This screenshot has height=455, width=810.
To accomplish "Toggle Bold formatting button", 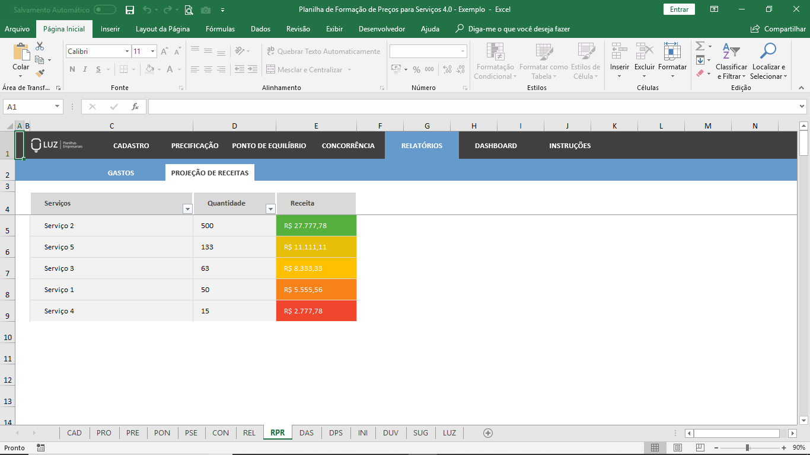I will click(x=72, y=69).
